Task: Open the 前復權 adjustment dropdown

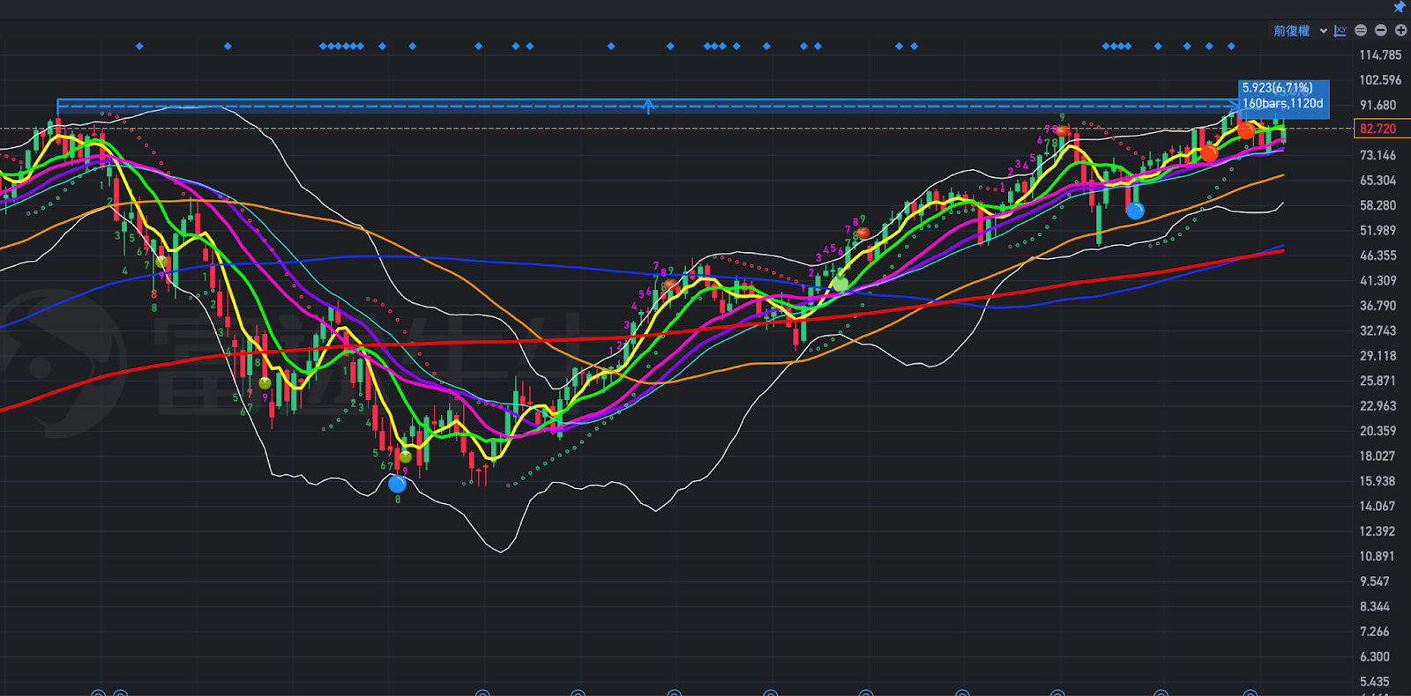Action: click(x=1300, y=31)
